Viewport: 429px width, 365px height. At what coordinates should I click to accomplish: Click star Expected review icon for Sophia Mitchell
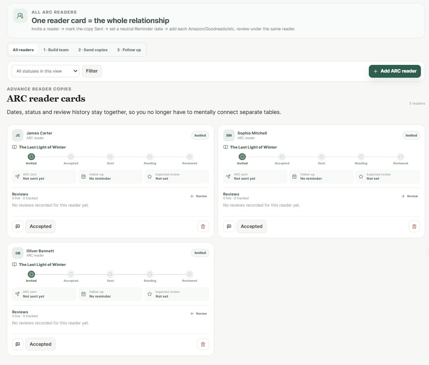tap(361, 176)
